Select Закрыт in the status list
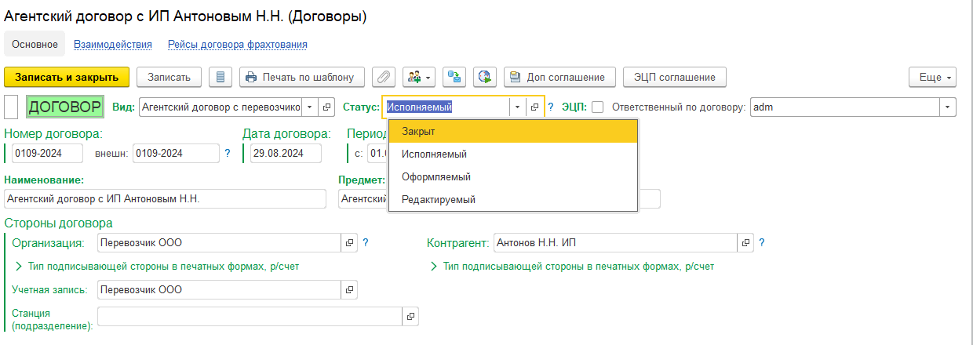The height and width of the screenshot is (345, 973). 512,131
